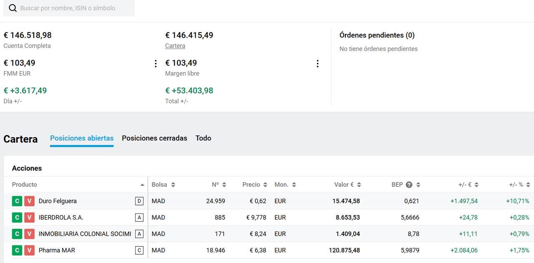
Task: Click the green buy icon for Duro Felguera
Action: [x=17, y=201]
